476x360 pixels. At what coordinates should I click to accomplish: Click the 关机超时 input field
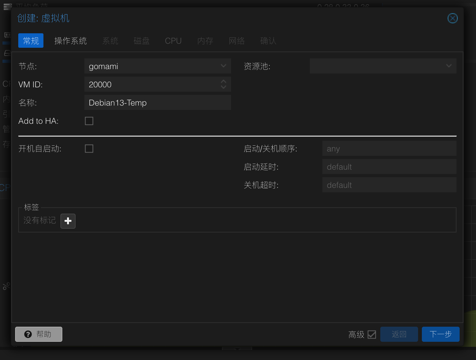[x=389, y=185]
